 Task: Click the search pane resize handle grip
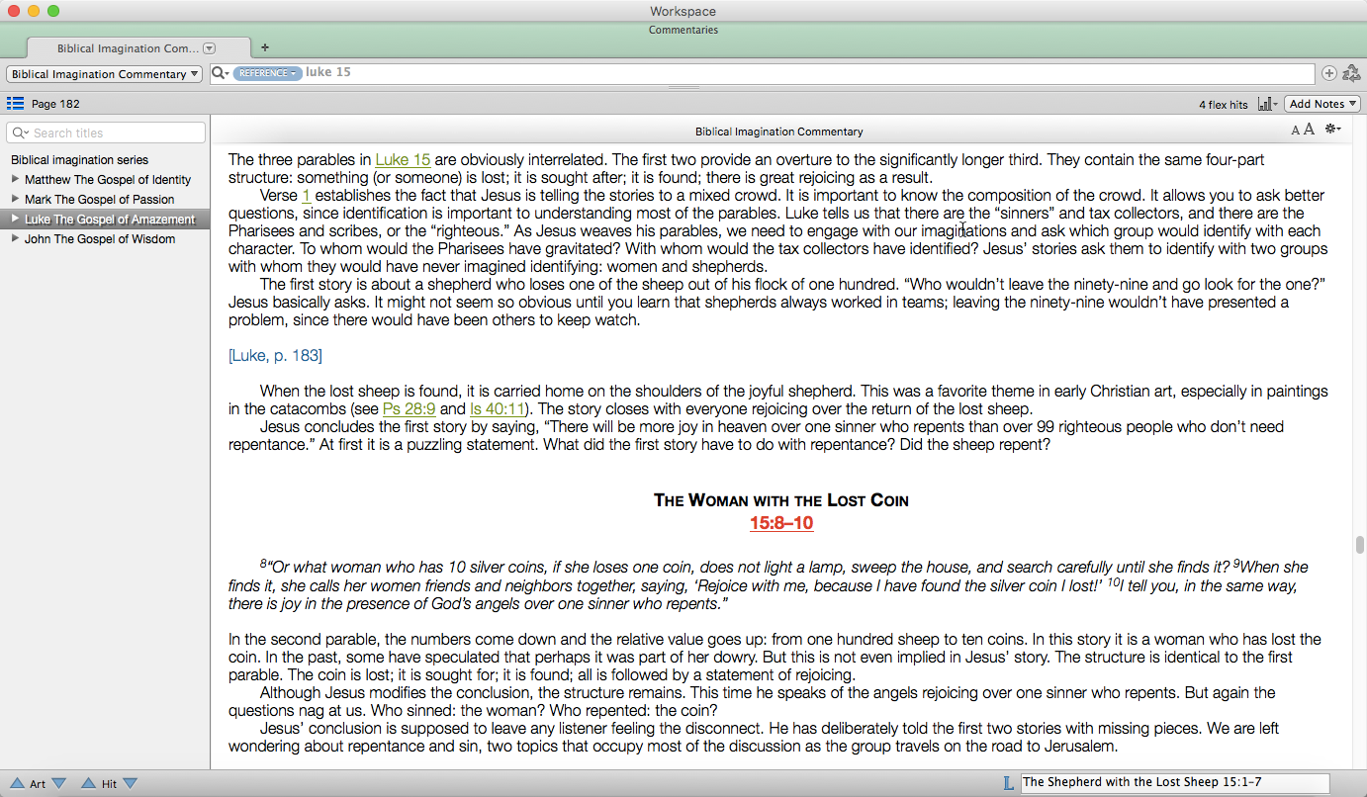point(683,89)
